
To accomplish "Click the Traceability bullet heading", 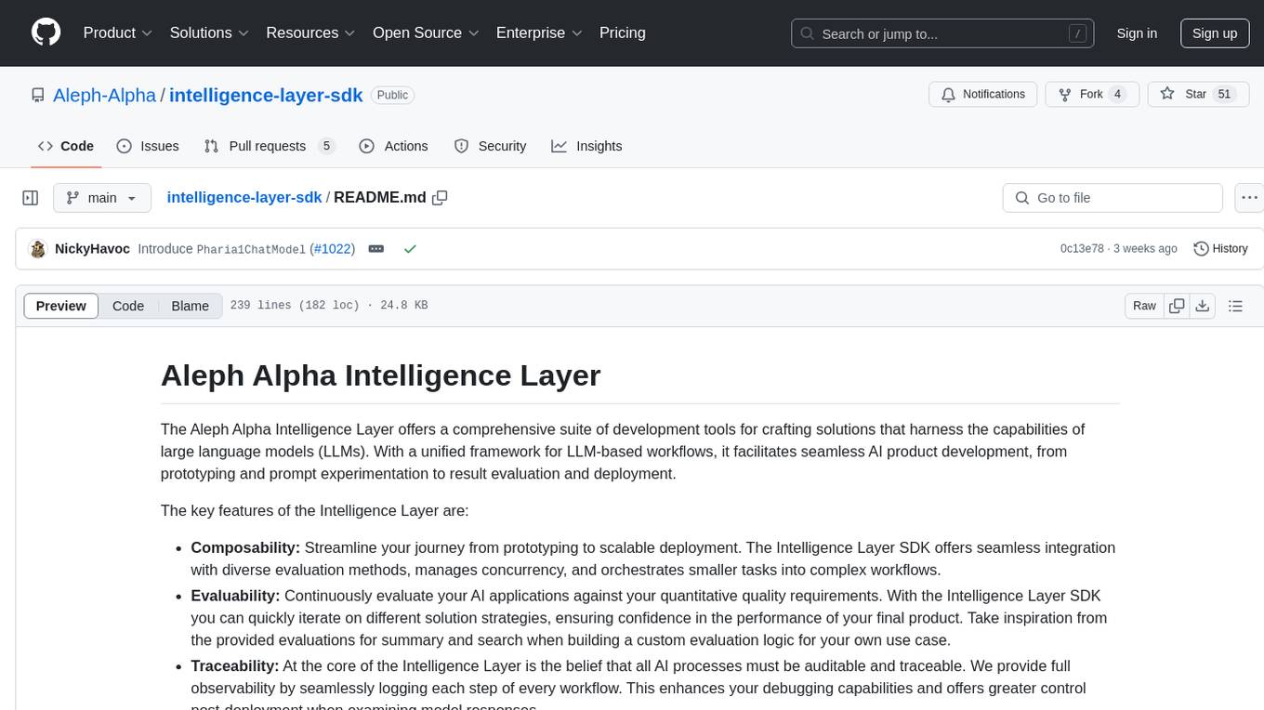I will pyautogui.click(x=235, y=665).
